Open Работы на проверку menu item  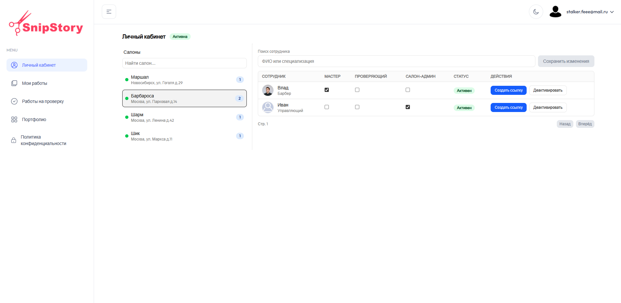pos(47,101)
